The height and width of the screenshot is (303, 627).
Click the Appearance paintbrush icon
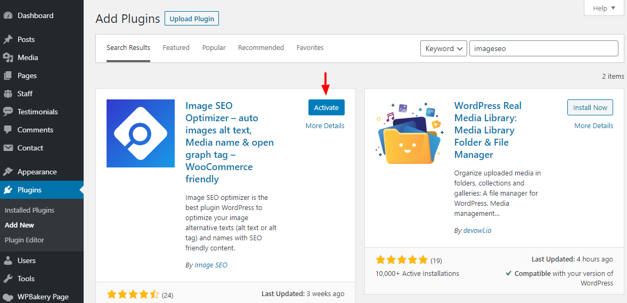point(7,172)
